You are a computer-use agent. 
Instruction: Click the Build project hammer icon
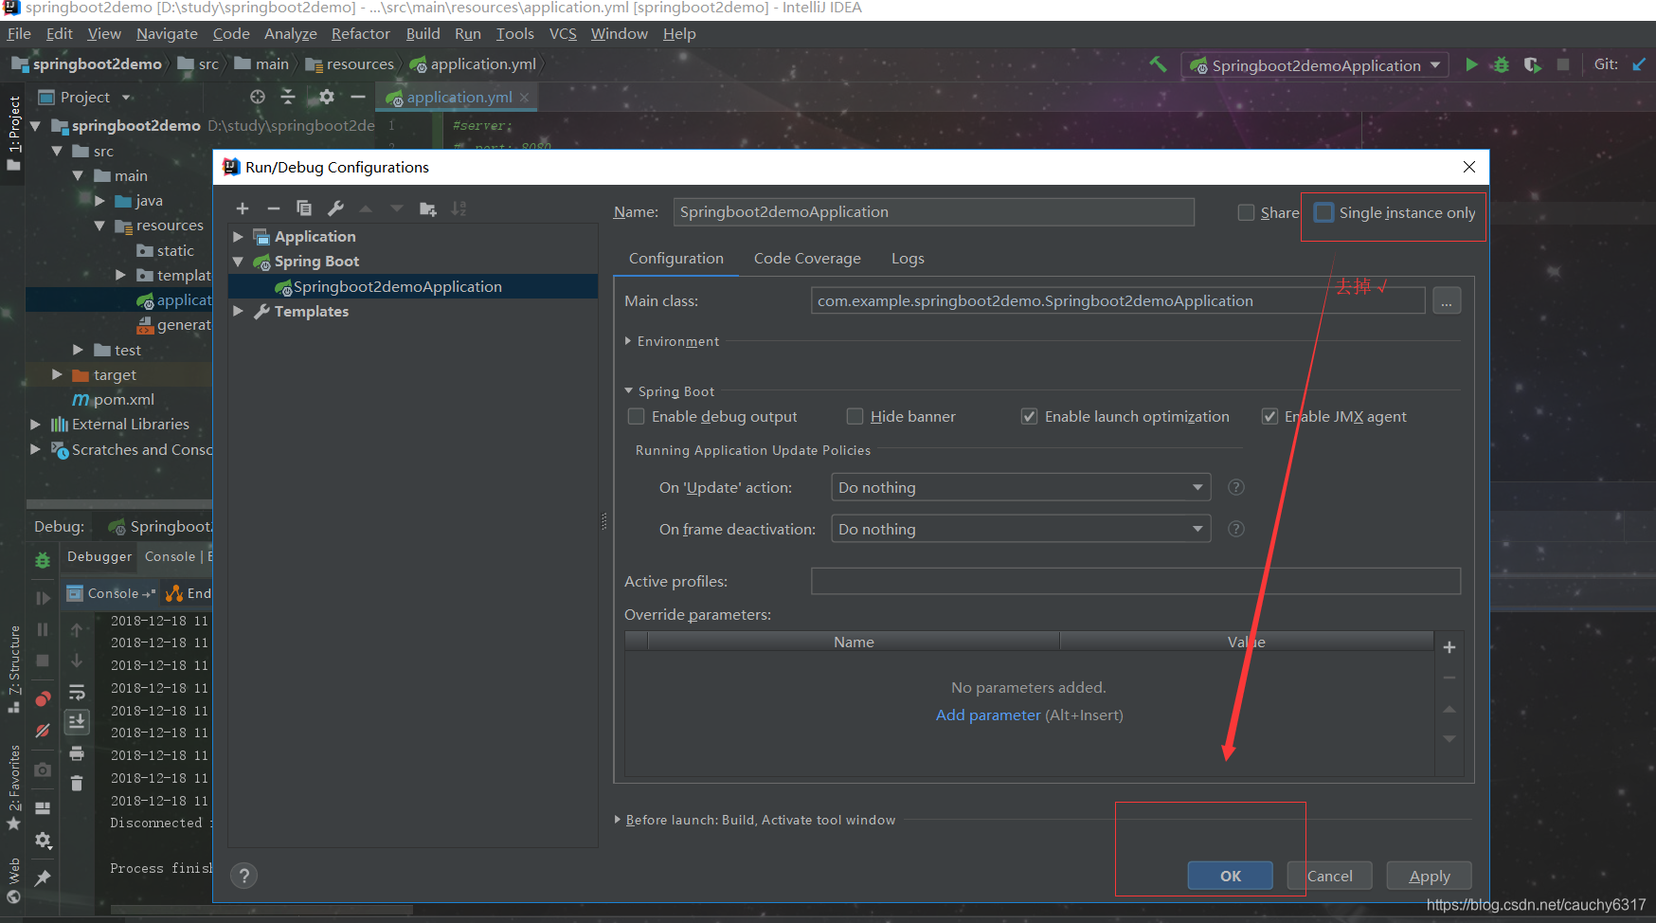click(1158, 64)
